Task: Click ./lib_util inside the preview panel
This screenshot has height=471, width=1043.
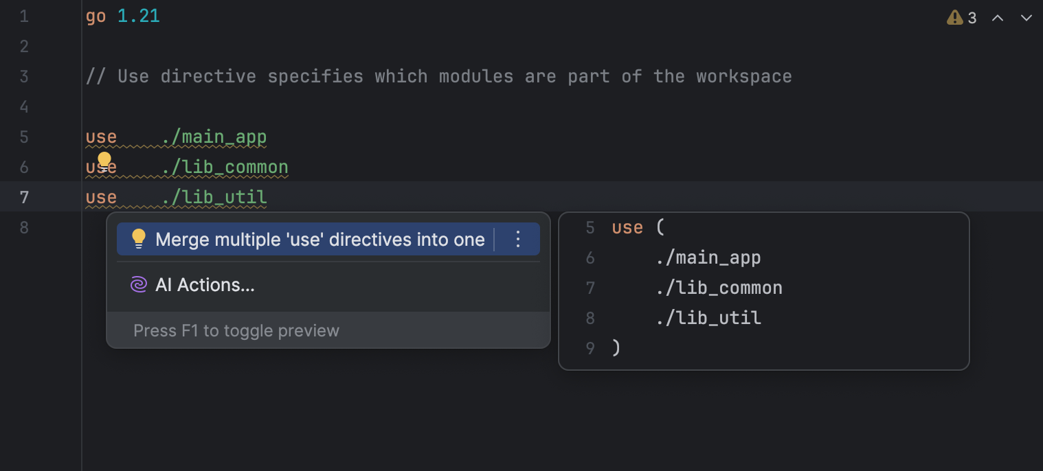Action: 708,317
